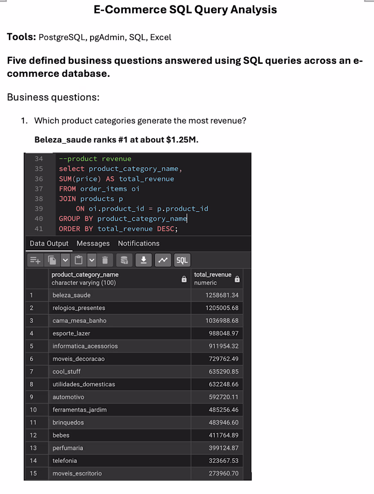Screen dimensions: 374x494
Task: Click the Download results icon
Action: (x=144, y=260)
